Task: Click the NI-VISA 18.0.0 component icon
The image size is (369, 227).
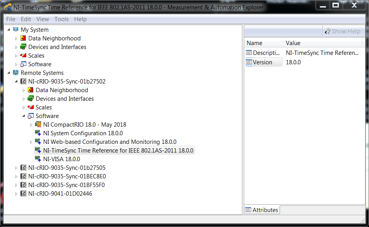Action: pyautogui.click(x=38, y=159)
